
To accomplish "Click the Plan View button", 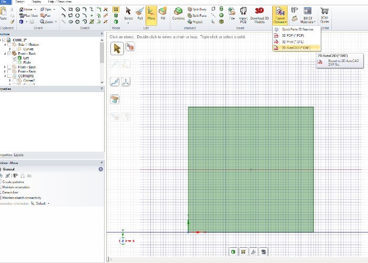I will 28,15.
